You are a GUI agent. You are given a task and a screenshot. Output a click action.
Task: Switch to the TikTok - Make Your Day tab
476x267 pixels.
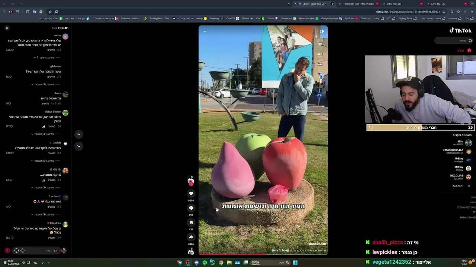(313, 4)
